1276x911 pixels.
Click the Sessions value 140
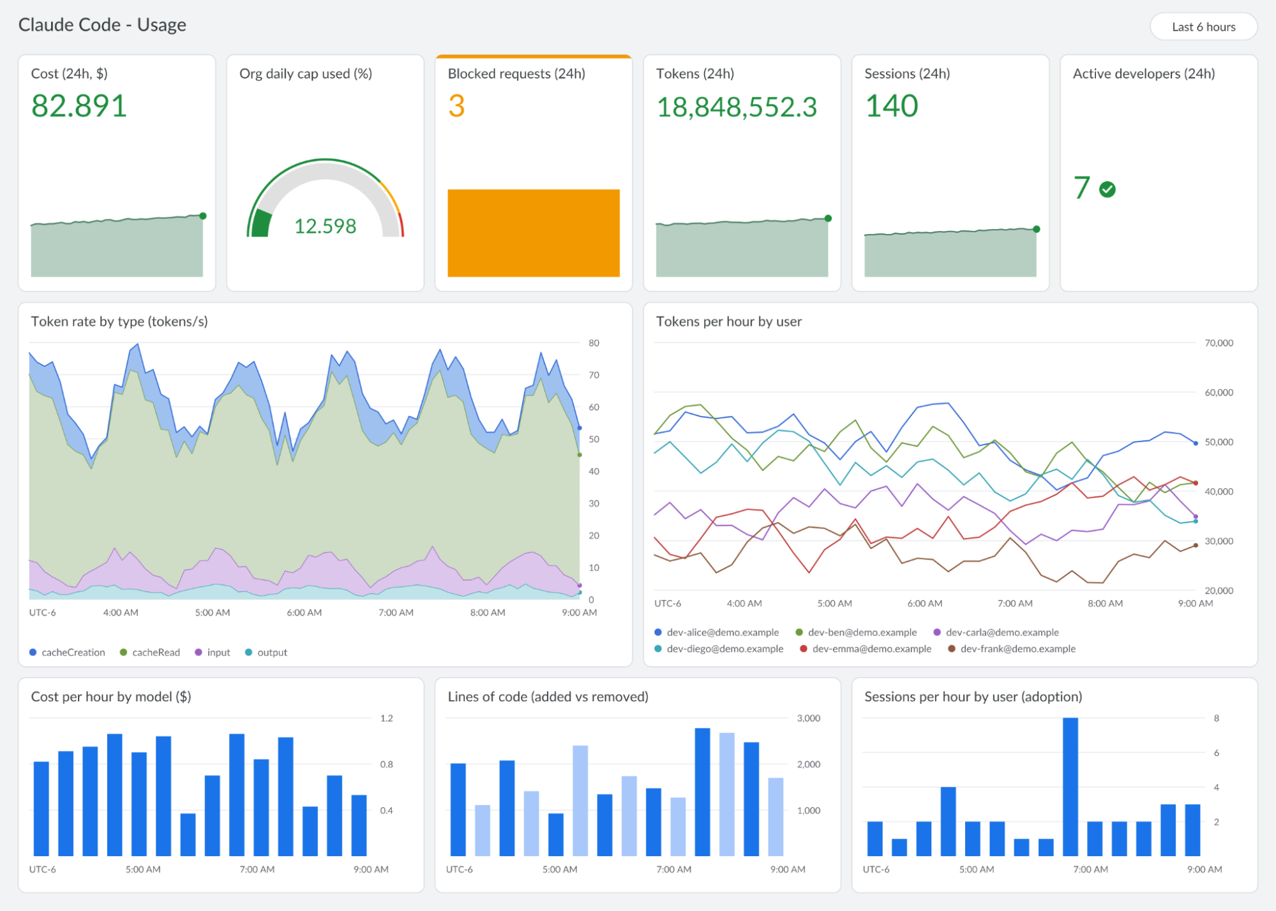(892, 106)
